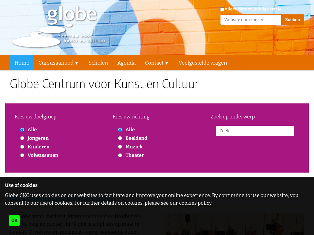Pick the Theater richting option
The width and height of the screenshot is (314, 235).
(120, 155)
